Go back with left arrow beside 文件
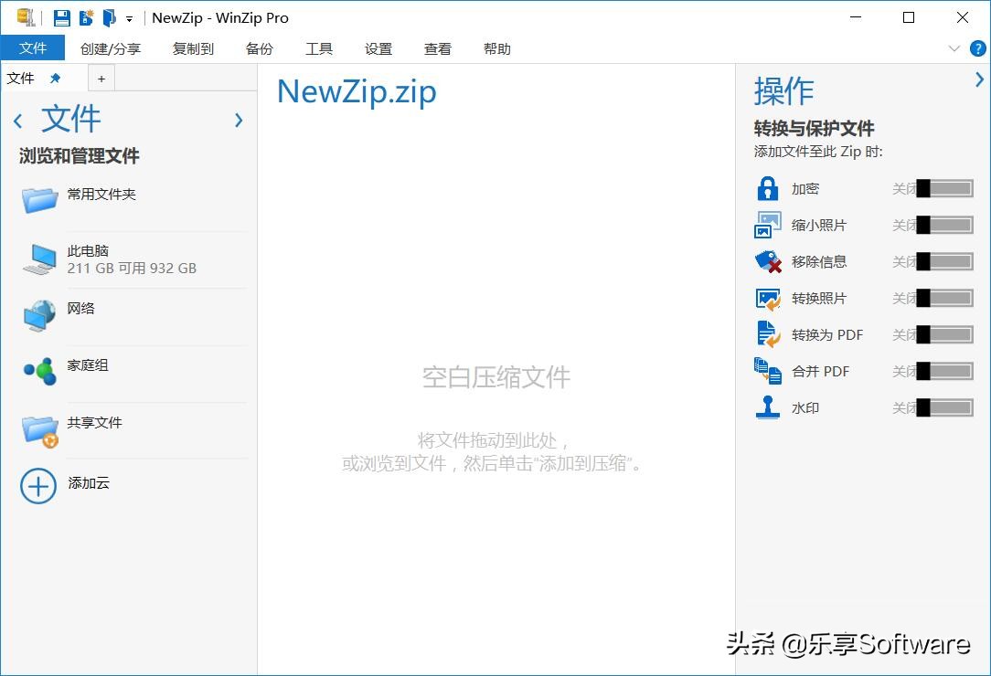991x676 pixels. [17, 121]
